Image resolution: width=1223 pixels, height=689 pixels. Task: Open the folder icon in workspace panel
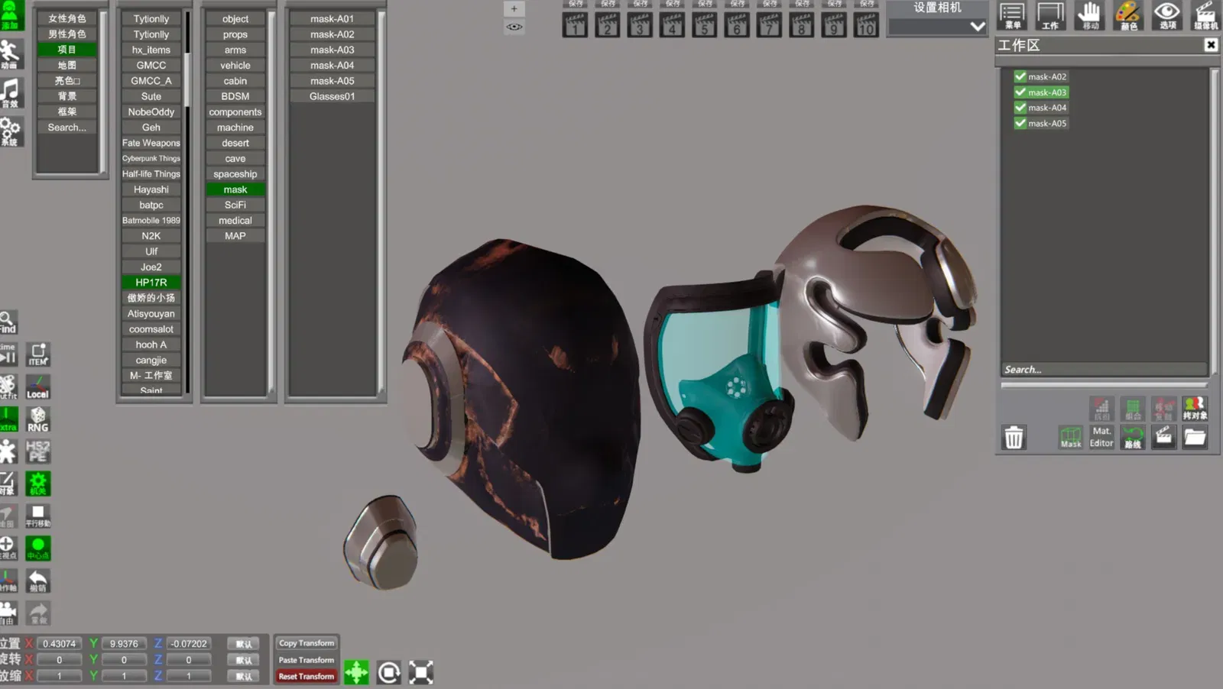(1195, 437)
